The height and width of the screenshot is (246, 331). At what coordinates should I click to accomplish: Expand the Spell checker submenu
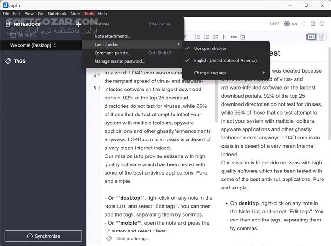click(x=132, y=44)
